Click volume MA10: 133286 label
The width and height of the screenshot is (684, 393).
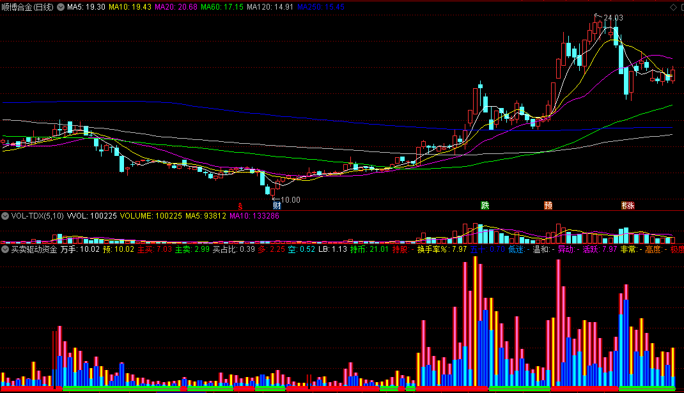click(x=254, y=216)
